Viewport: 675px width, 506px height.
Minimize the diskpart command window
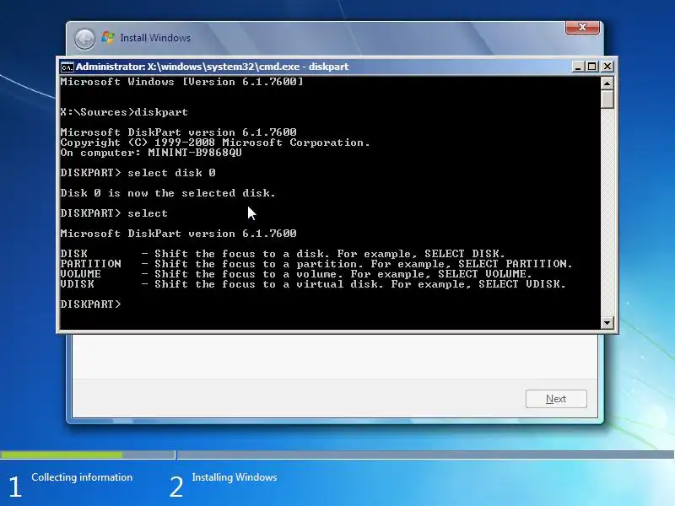578,67
